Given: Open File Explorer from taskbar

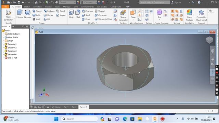Looking at the screenshot, I should 140,119.
